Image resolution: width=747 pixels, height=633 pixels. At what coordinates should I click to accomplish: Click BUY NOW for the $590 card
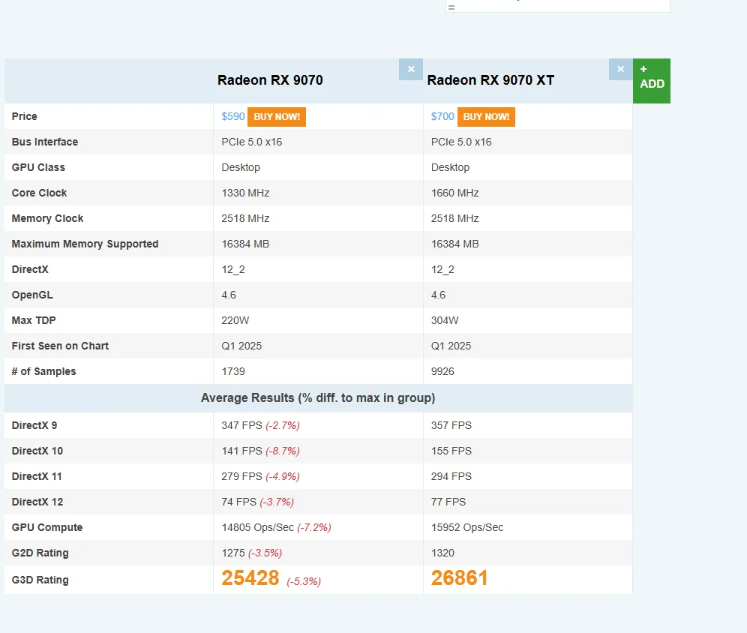coord(277,117)
